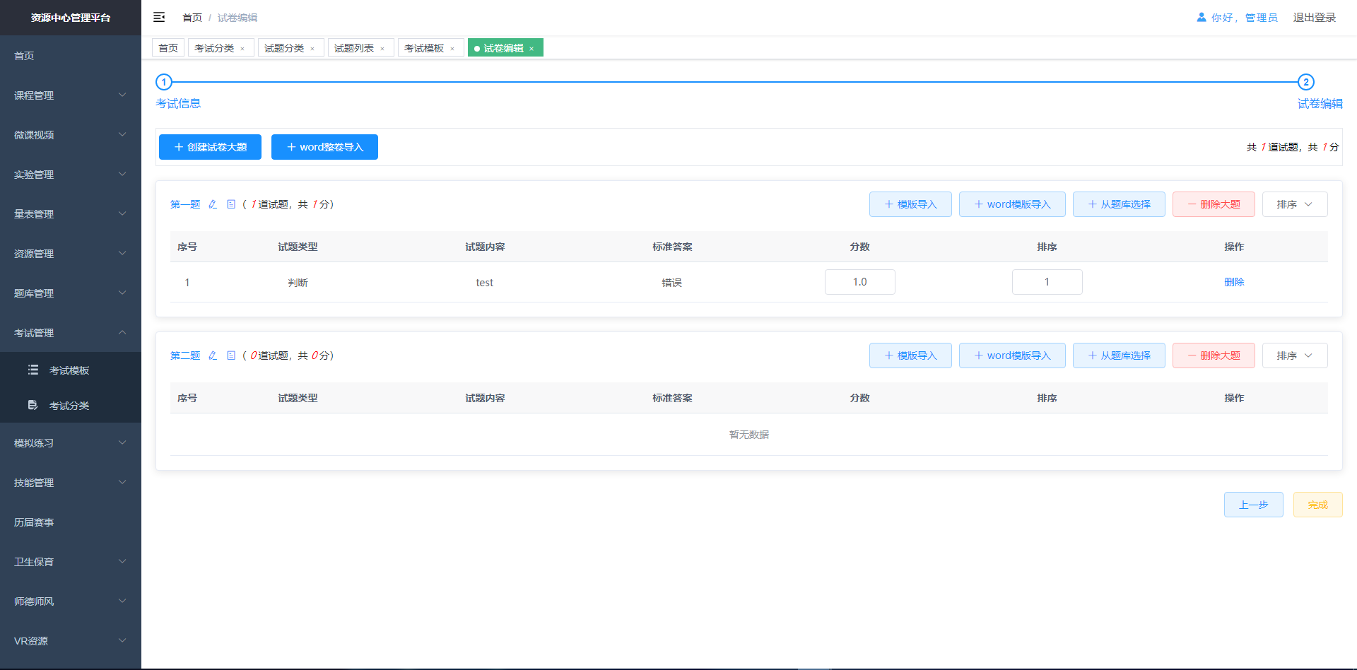This screenshot has width=1357, height=670.
Task: Open the description icon beside 第一题
Action: point(231,204)
